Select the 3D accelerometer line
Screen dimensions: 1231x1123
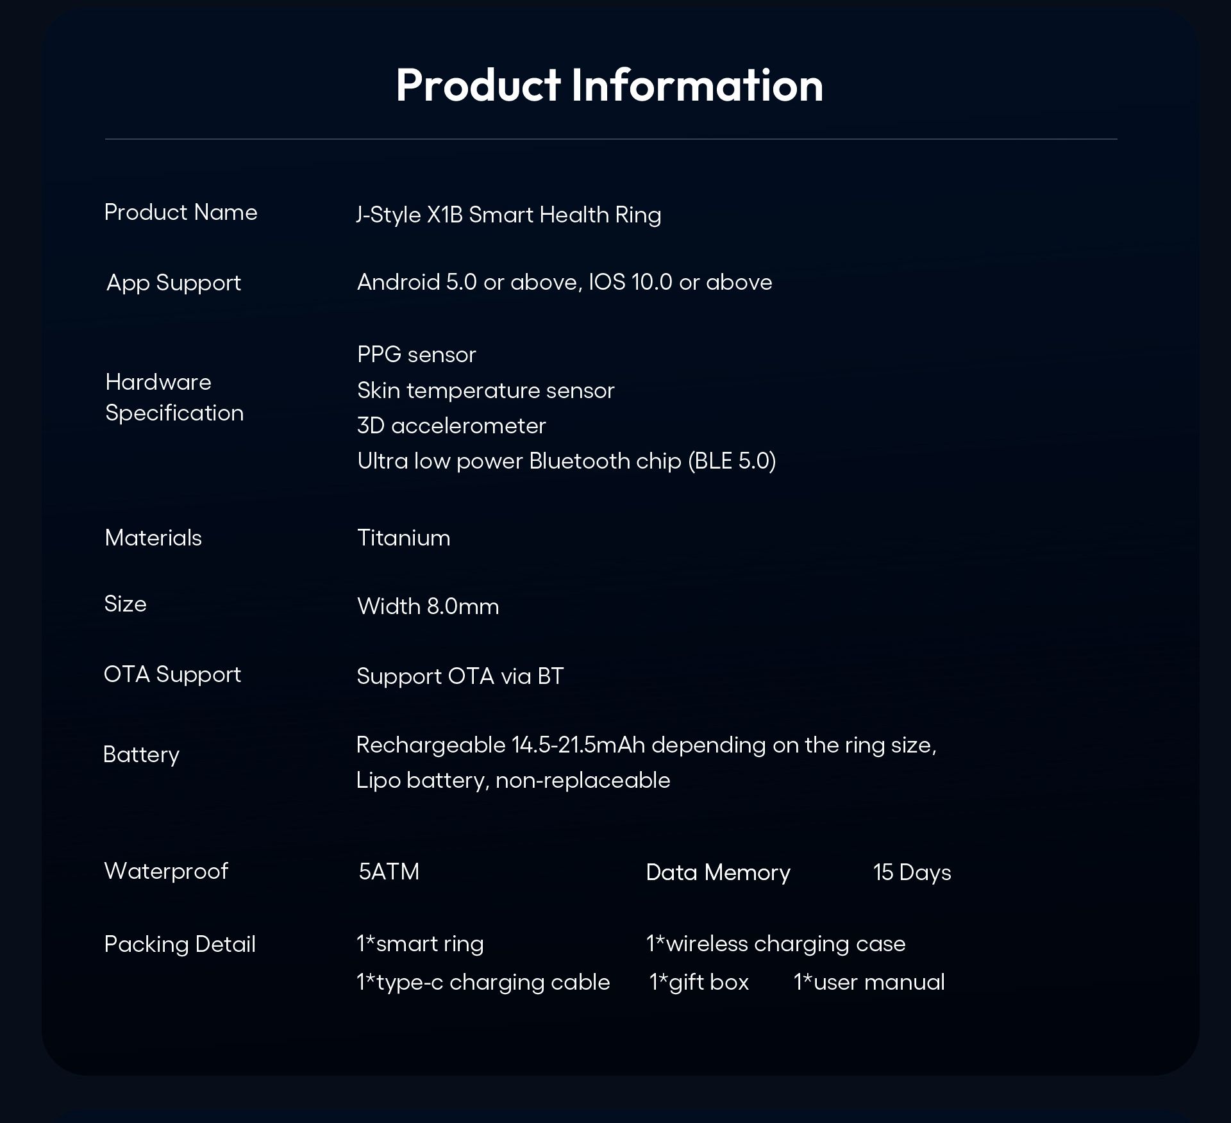451,426
